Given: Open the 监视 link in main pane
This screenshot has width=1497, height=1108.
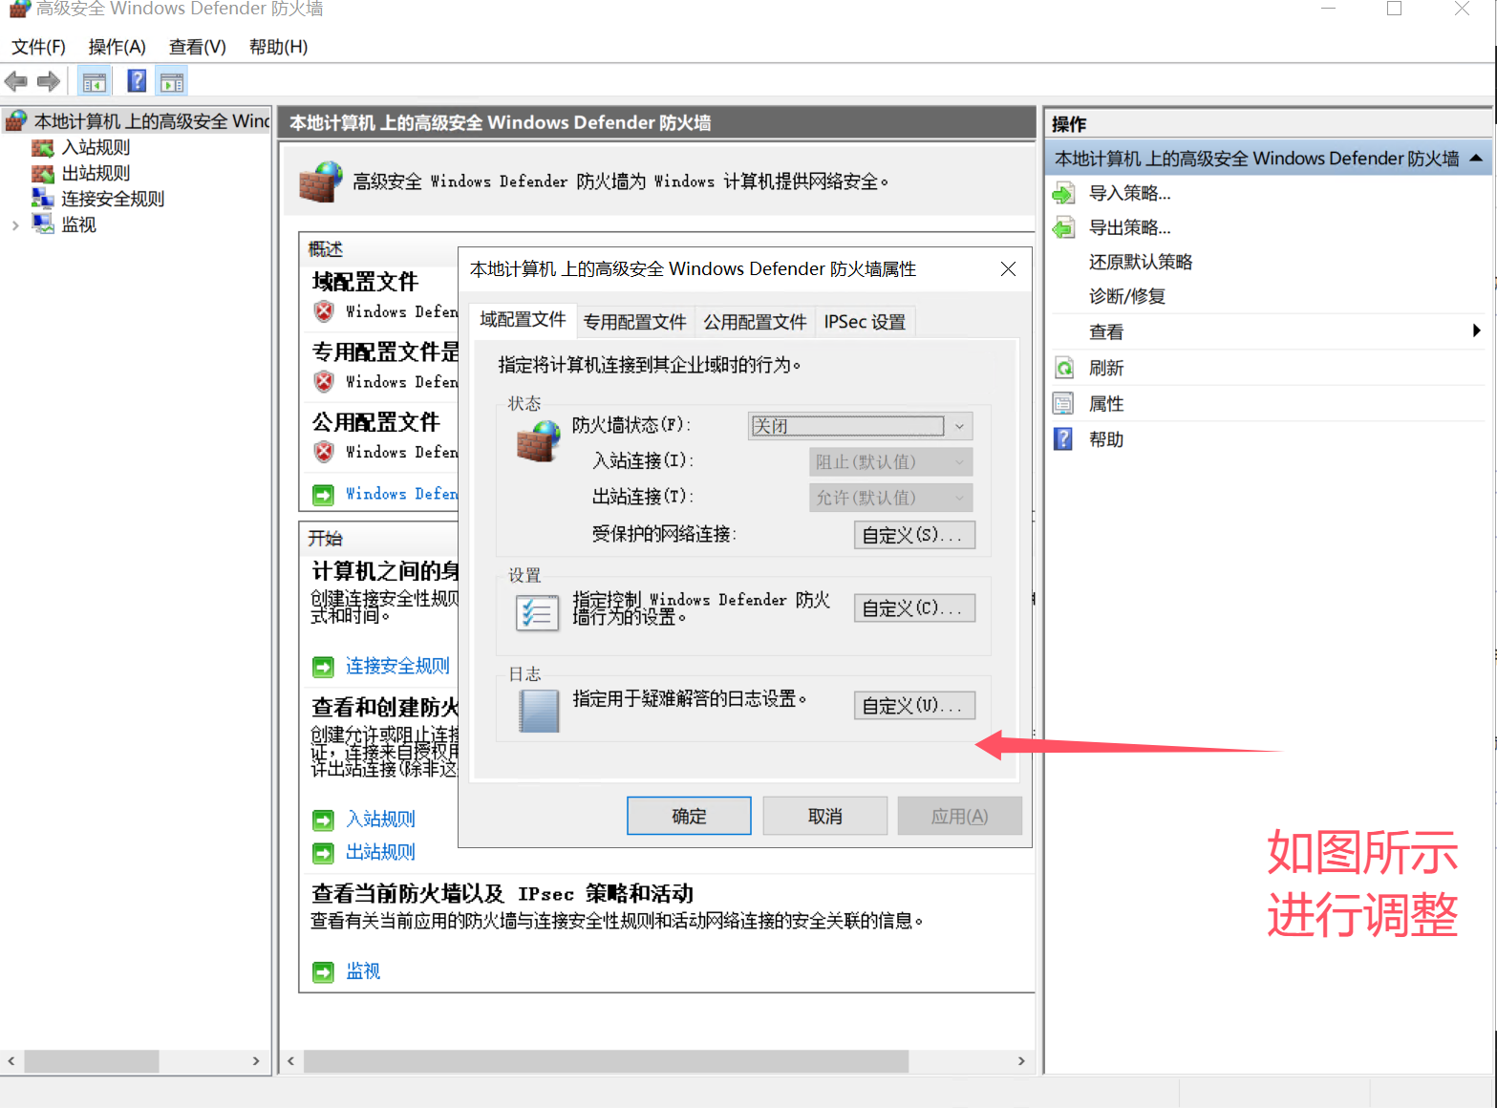Looking at the screenshot, I should pyautogui.click(x=363, y=971).
